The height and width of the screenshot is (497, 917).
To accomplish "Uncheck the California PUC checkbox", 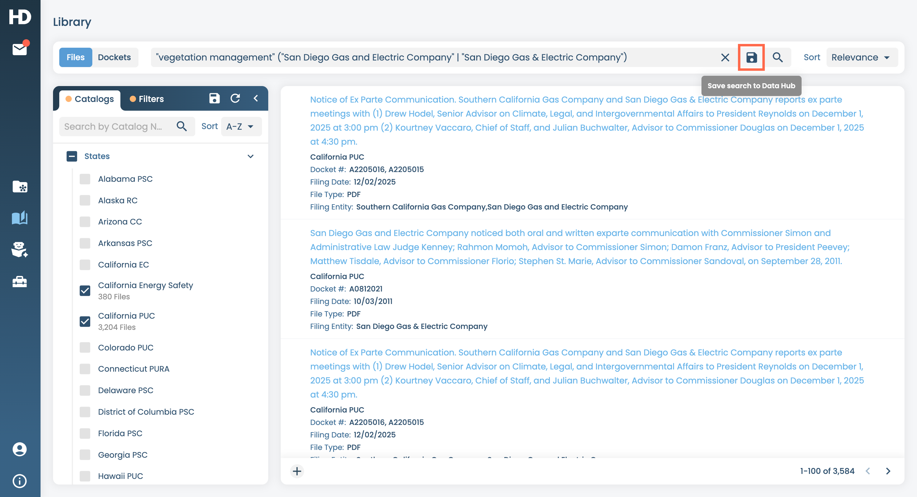I will 85,321.
